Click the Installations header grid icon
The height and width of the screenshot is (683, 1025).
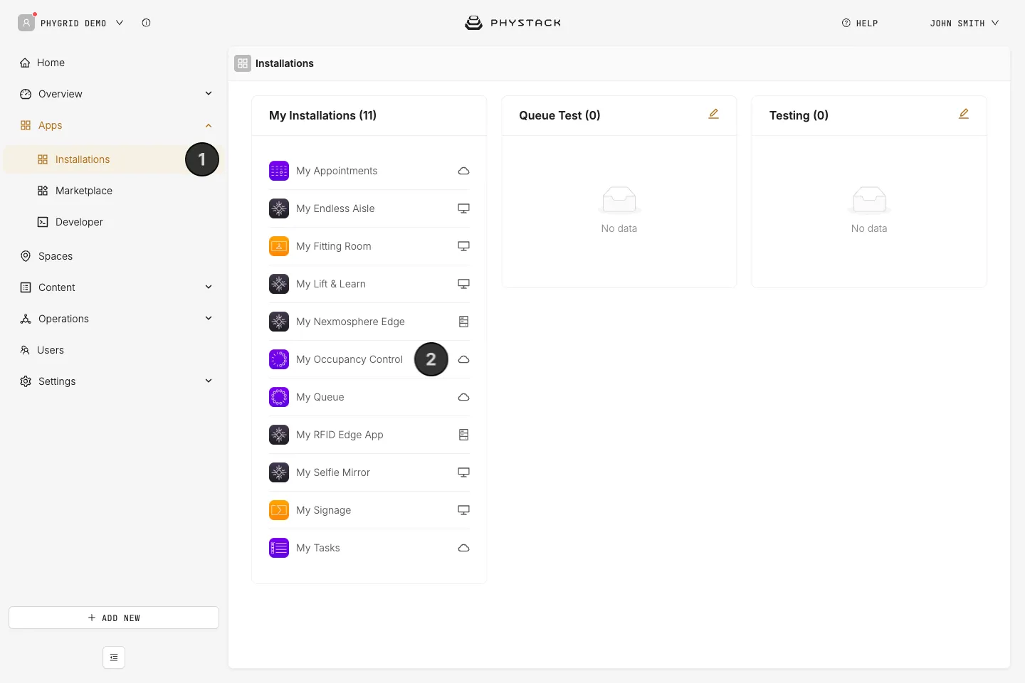[243, 63]
